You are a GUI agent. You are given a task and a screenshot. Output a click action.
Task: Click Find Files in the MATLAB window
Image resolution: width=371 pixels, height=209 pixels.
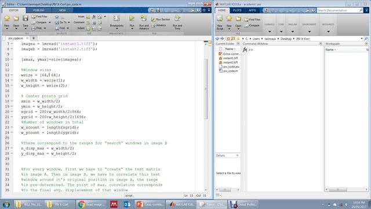coord(252,20)
